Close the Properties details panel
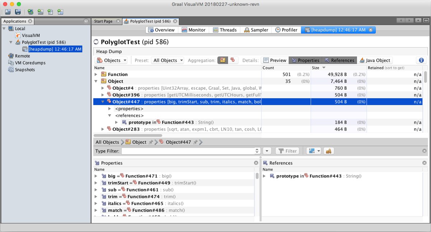Viewport: 431px width, 232px height. click(256, 163)
